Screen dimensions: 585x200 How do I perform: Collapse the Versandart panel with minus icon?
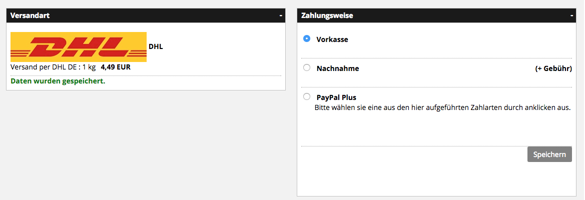281,15
